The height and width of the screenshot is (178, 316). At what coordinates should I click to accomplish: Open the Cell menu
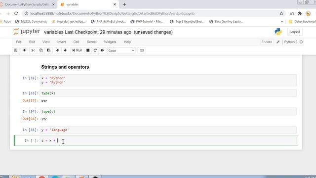click(76, 42)
